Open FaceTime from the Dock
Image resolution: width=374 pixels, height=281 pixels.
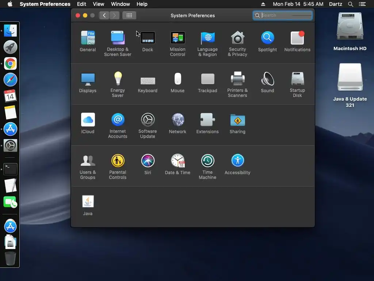(x=10, y=202)
